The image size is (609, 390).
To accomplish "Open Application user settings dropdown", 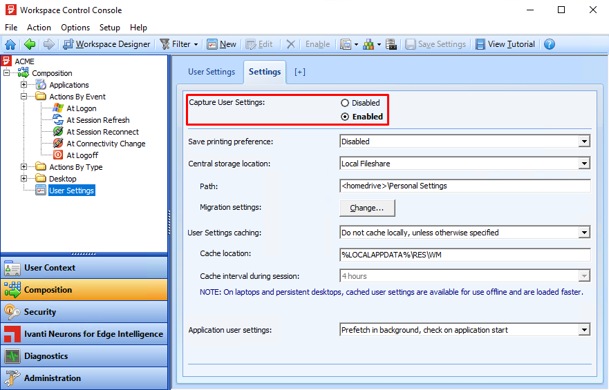I will click(x=584, y=330).
